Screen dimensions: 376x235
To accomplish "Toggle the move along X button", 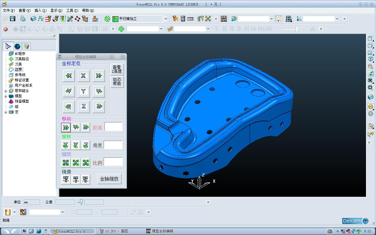I will pos(66,127).
